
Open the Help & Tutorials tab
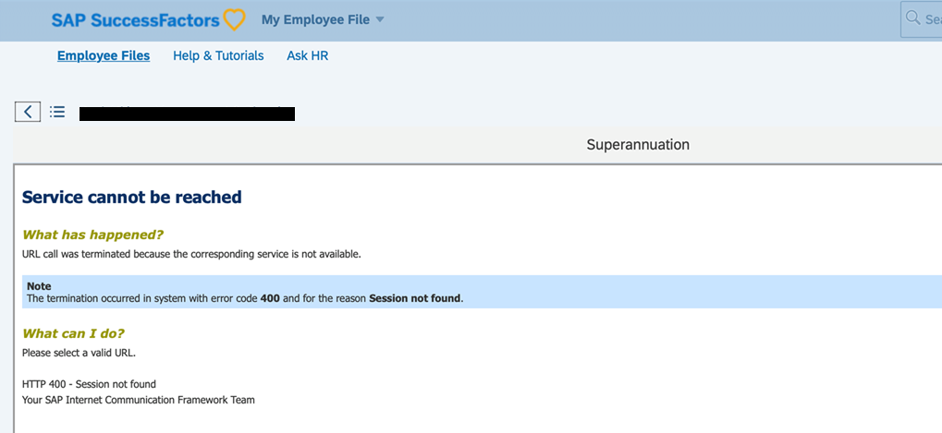[218, 55]
